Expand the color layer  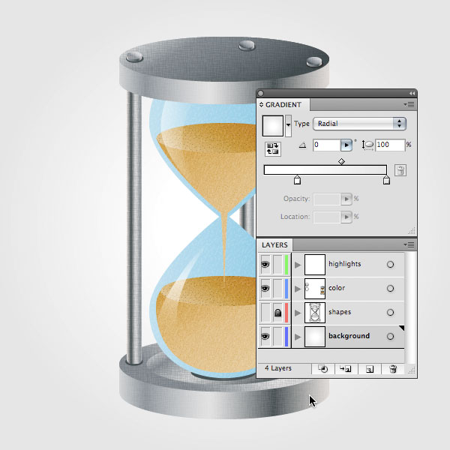pos(298,289)
